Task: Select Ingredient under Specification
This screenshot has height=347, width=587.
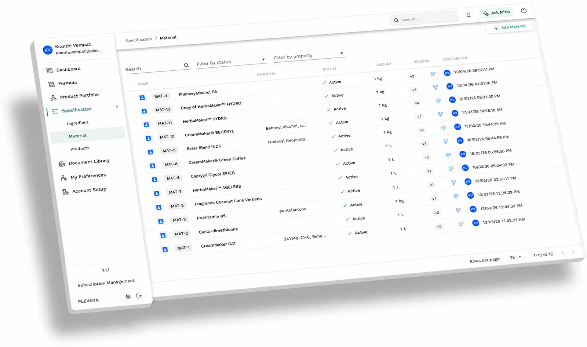Action: tap(77, 123)
